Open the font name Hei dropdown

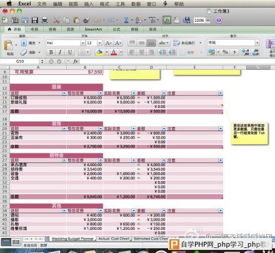(x=83, y=43)
